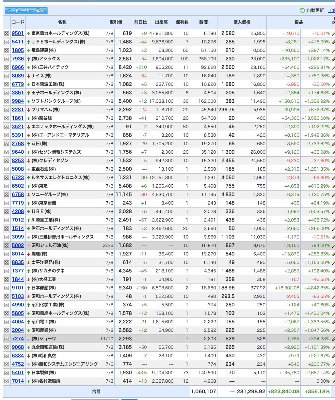Open the 6758 code link
This screenshot has width=335, height=400.
(x=18, y=194)
